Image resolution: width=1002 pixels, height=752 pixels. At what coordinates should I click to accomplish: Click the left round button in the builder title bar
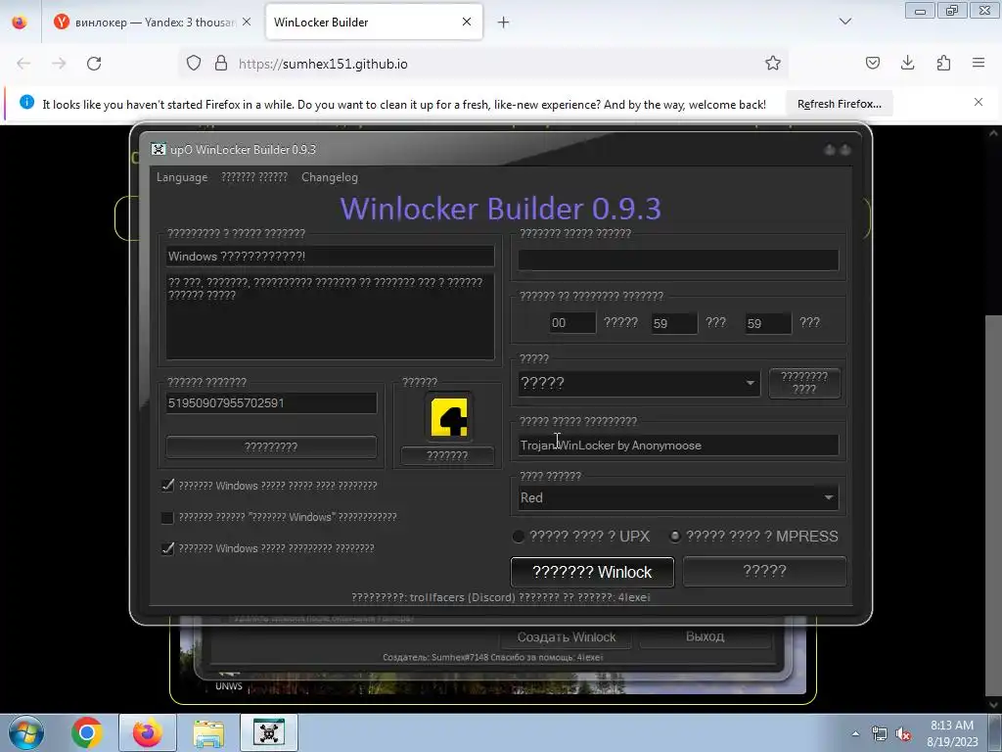click(x=830, y=150)
